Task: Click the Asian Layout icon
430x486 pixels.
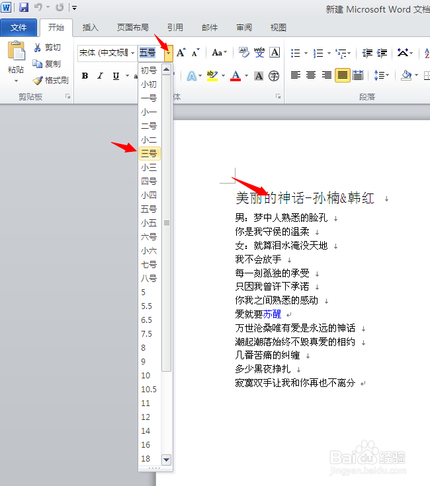Action: [403, 53]
